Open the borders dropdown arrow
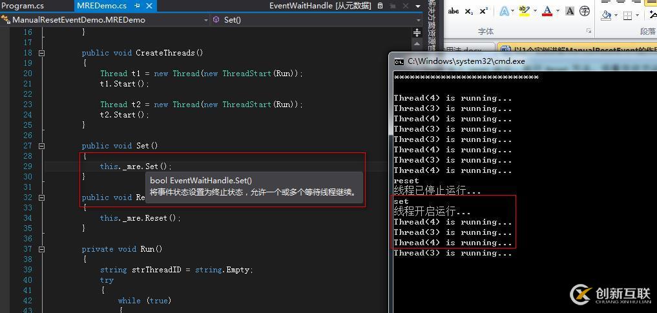Image resolution: width=657 pixels, height=313 pixels. tap(637, 16)
